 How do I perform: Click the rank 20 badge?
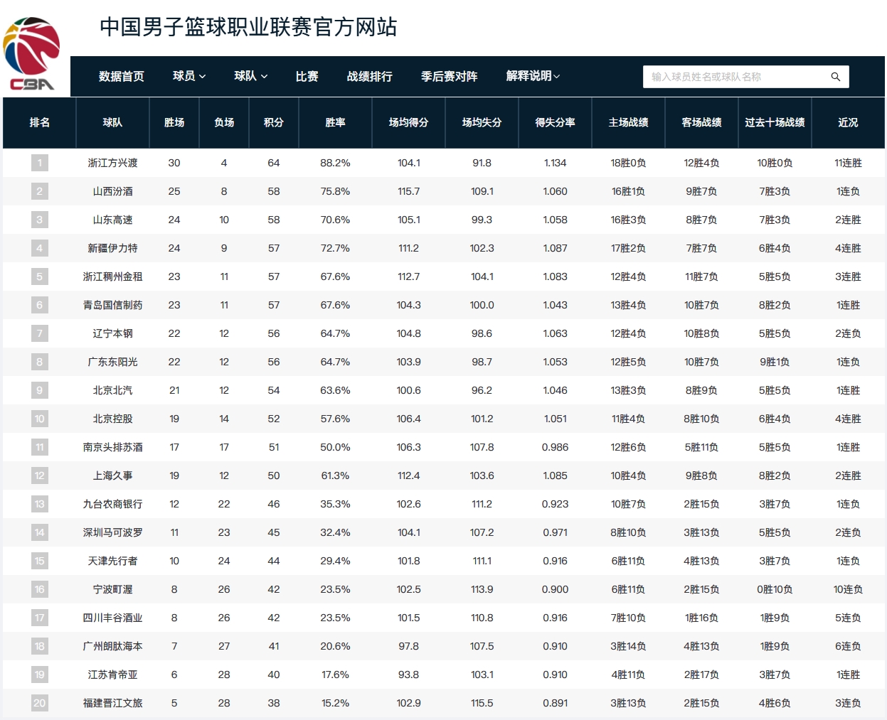(x=39, y=703)
